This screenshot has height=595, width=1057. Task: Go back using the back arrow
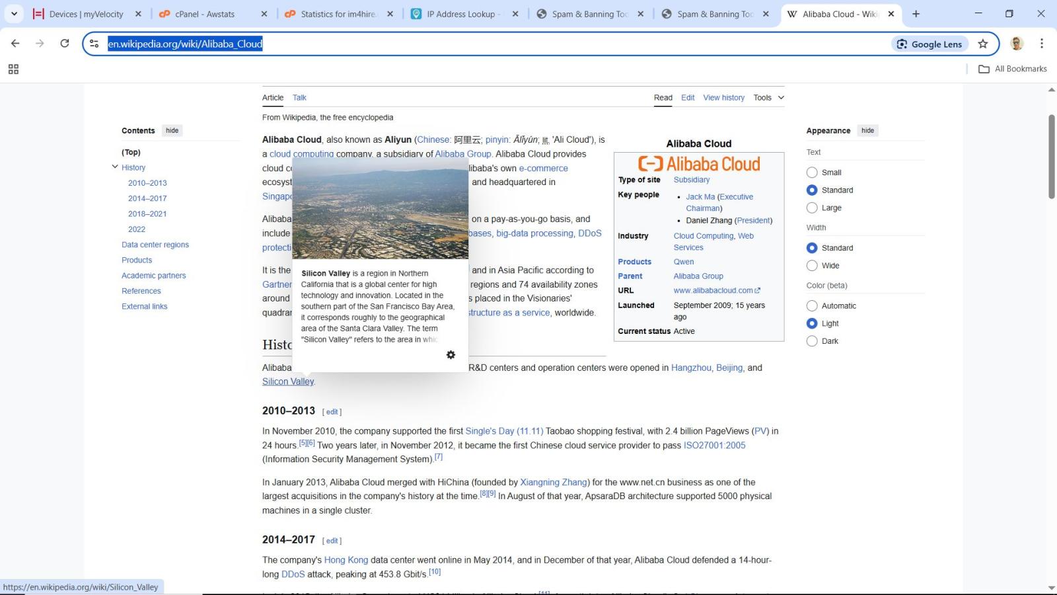point(15,44)
